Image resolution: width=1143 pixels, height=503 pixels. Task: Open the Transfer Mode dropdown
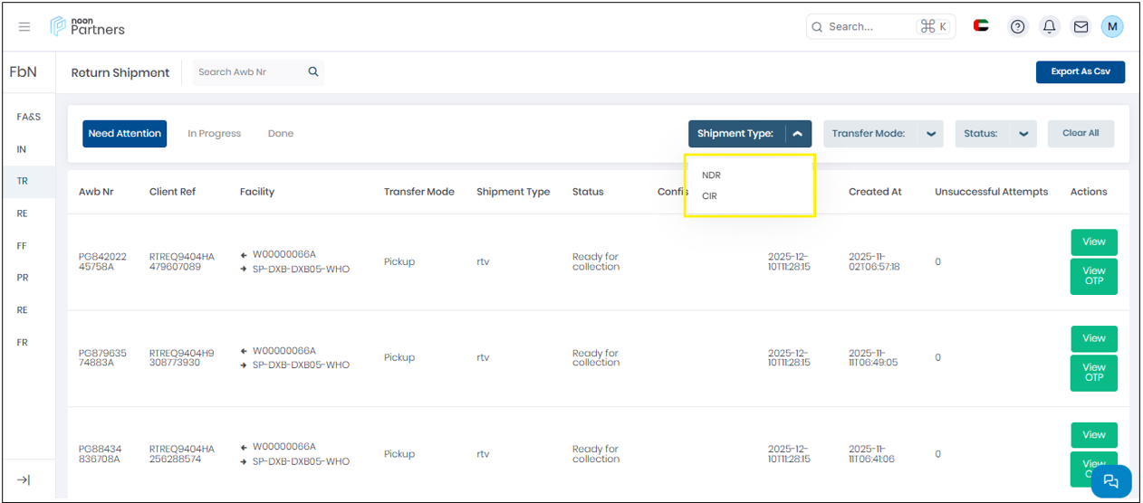pos(930,134)
